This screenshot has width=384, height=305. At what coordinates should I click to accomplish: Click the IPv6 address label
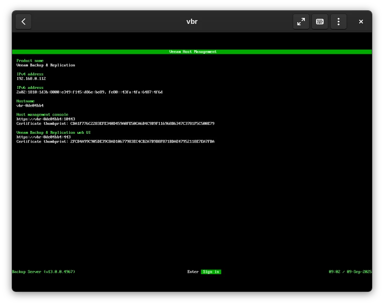click(30, 87)
